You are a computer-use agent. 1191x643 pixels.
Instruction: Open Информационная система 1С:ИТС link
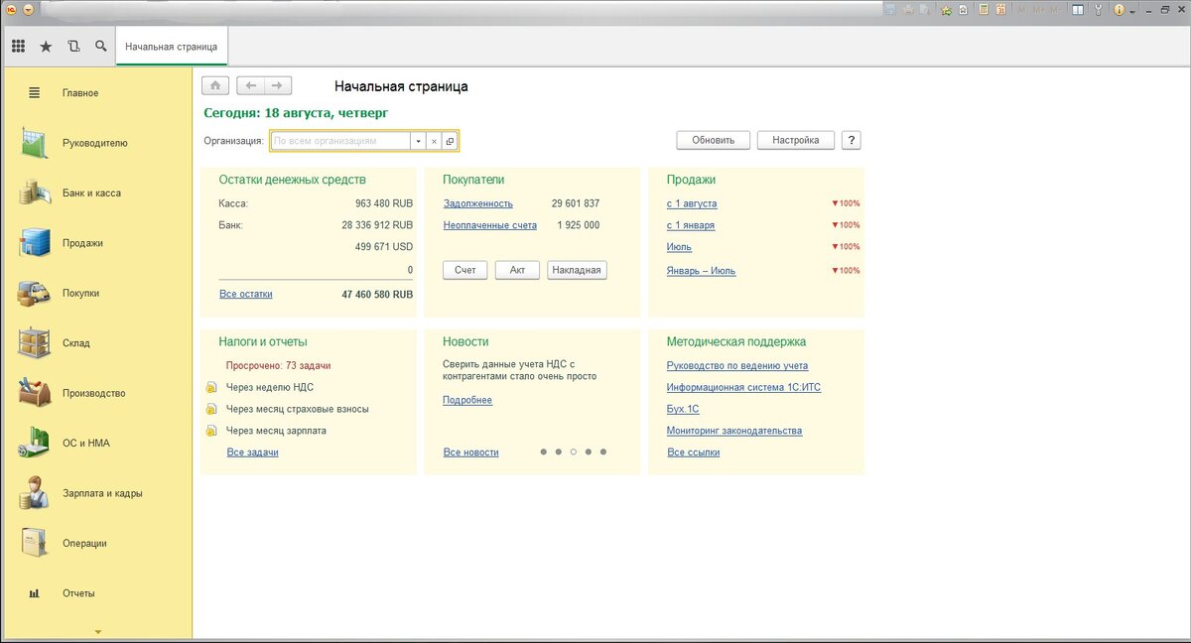(744, 388)
